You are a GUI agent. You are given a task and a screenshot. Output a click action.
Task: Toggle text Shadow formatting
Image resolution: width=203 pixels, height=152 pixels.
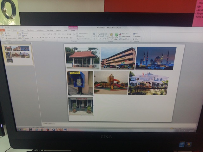tap(41, 37)
